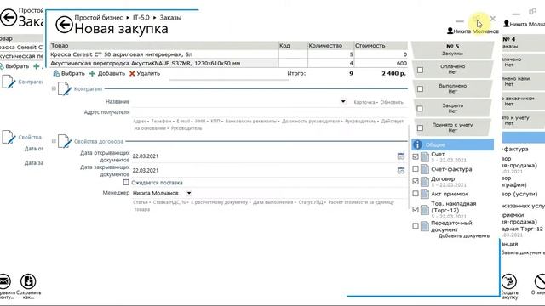Toggle the Принято к учету checkbox
Screen dimensions: 545x306
(420, 128)
